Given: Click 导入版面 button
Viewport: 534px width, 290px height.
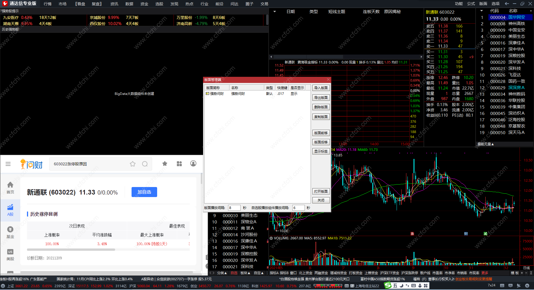Looking at the screenshot, I should [321, 88].
